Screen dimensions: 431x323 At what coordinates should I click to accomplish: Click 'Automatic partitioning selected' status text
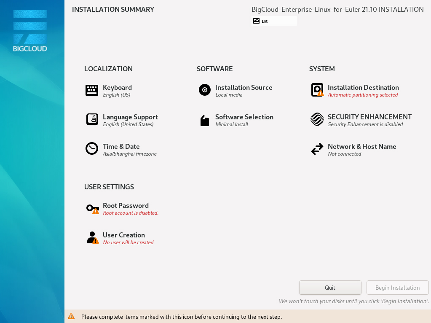coord(363,95)
